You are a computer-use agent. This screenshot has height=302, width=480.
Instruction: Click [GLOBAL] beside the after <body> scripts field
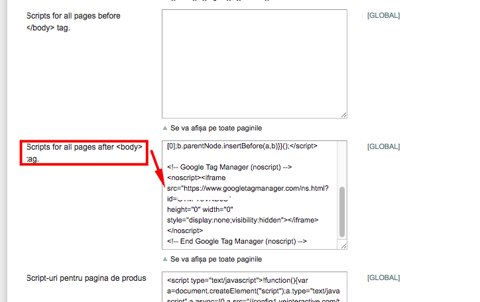tap(384, 147)
